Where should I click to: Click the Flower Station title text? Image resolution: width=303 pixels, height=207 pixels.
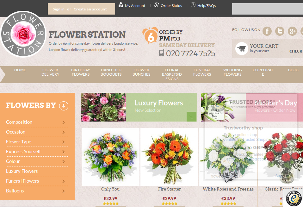click(87, 34)
